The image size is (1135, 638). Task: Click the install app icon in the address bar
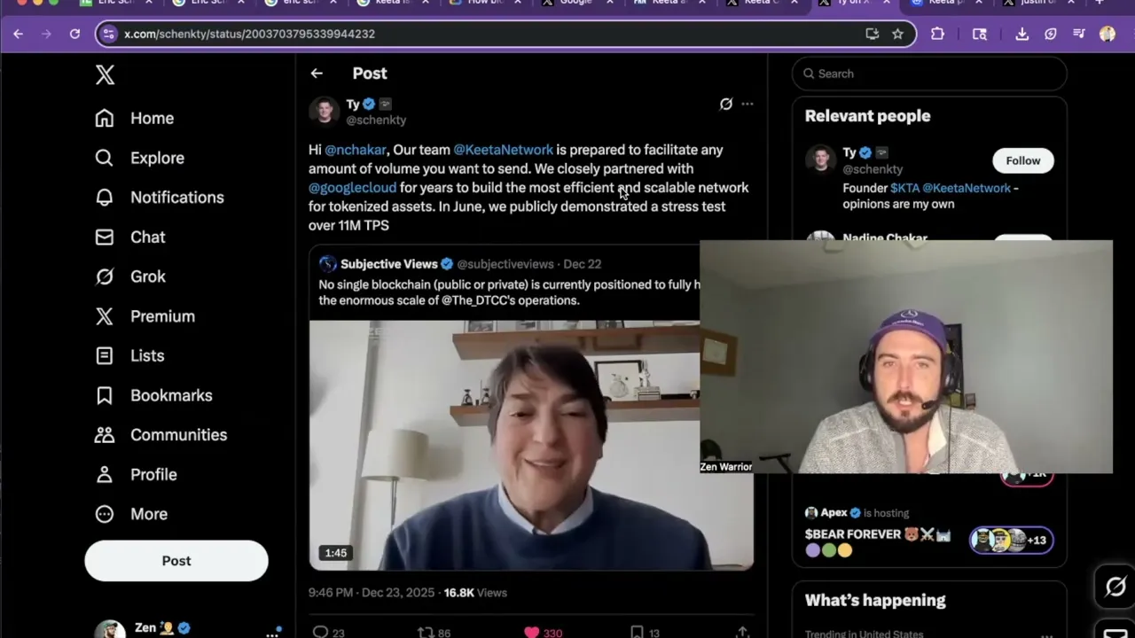pyautogui.click(x=873, y=34)
